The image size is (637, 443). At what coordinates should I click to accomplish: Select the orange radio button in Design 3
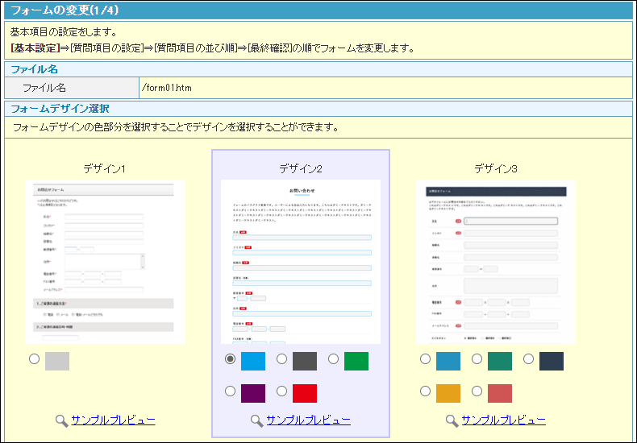pos(425,391)
